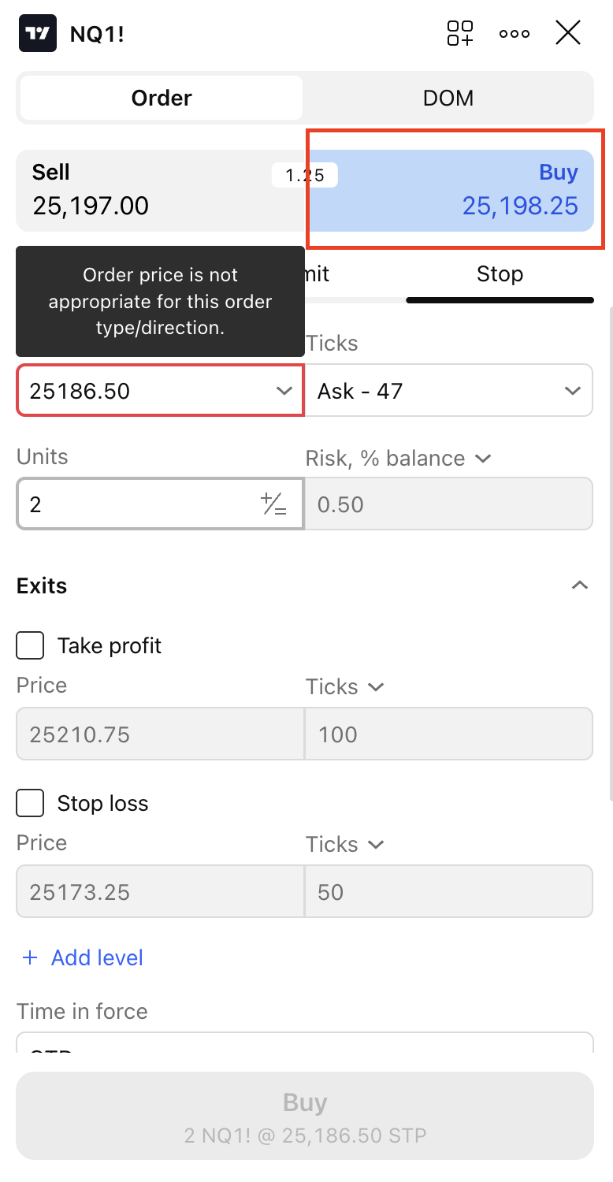
Task: Expand the Ask - 47 ticks dropdown
Action: pos(572,391)
